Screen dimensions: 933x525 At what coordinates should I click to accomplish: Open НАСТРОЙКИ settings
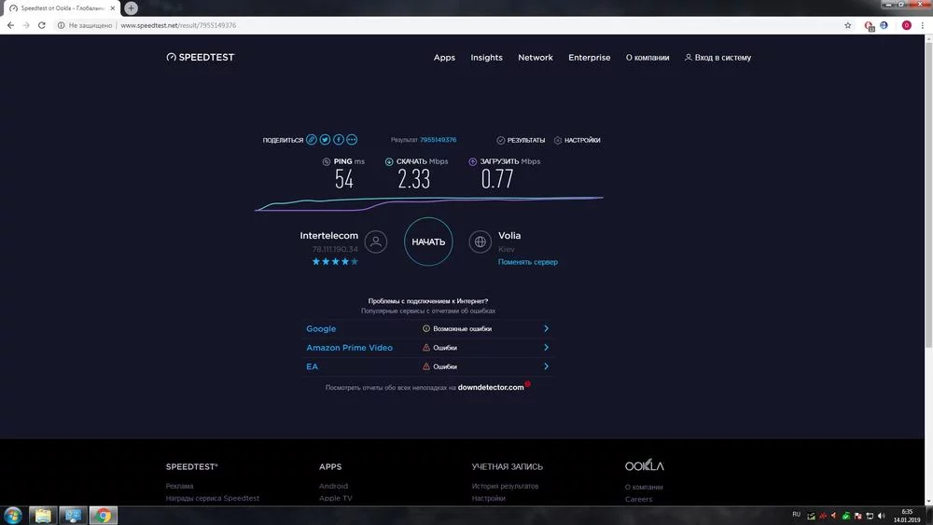pos(577,140)
